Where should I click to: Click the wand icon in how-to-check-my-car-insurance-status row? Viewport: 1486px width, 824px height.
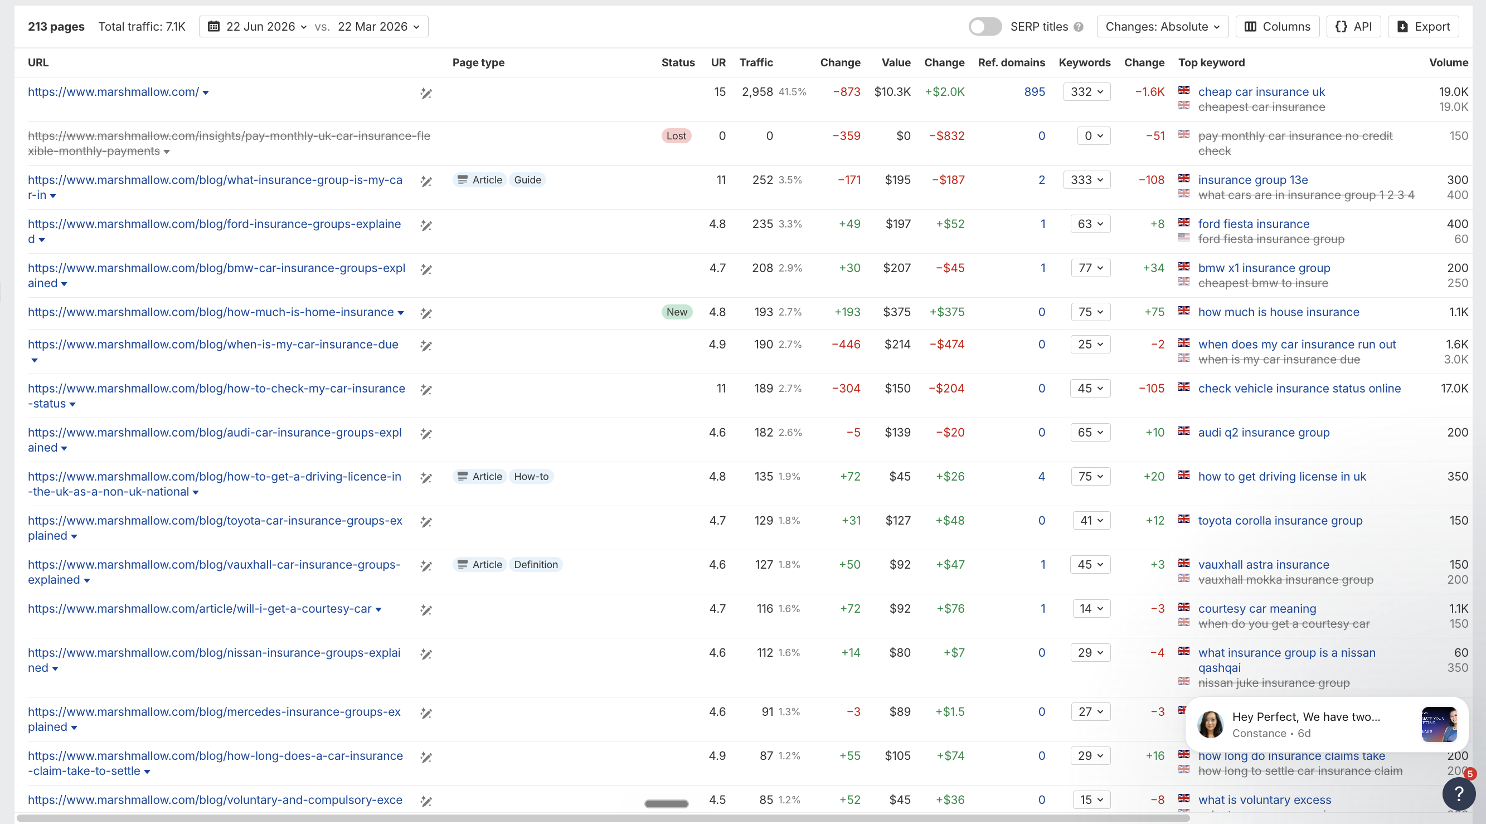click(426, 390)
